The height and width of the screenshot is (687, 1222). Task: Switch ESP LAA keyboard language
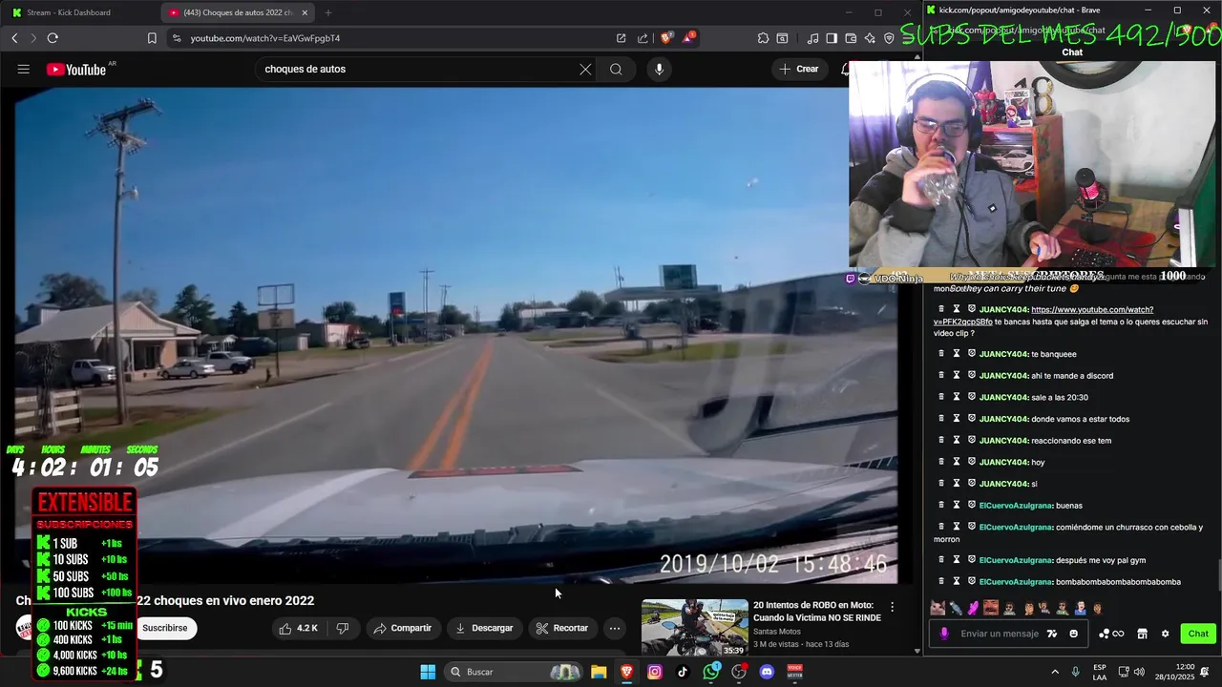(1100, 672)
